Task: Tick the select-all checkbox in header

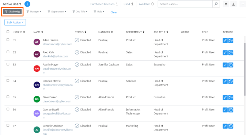Action: (x=8, y=32)
